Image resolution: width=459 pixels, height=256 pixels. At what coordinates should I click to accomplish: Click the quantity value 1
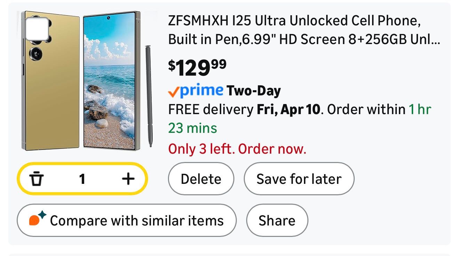click(x=82, y=179)
